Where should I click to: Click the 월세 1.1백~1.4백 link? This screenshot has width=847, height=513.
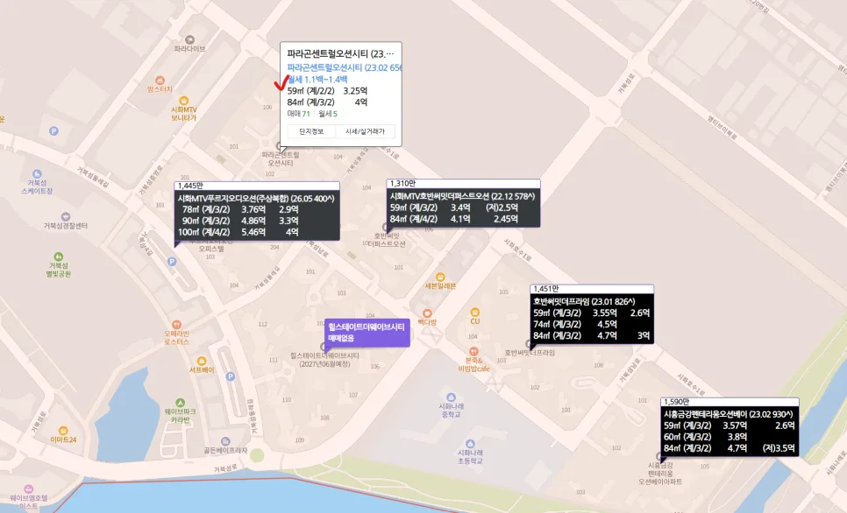[x=317, y=80]
